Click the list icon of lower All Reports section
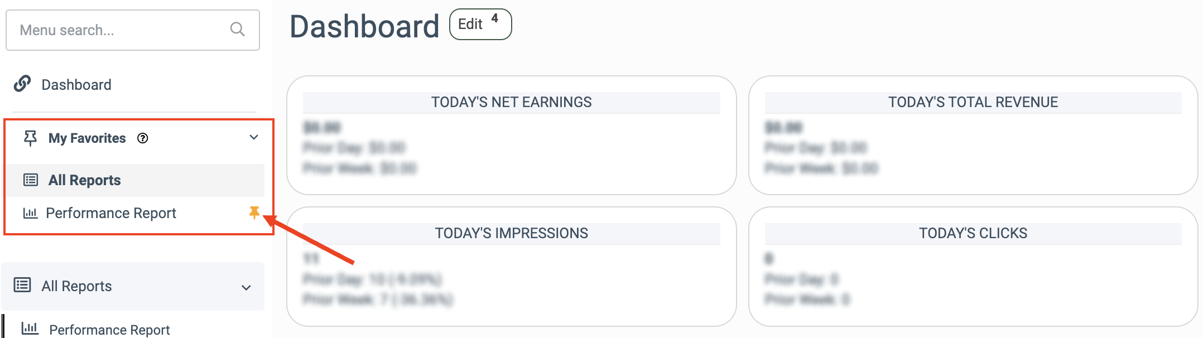The height and width of the screenshot is (338, 1203). point(22,285)
